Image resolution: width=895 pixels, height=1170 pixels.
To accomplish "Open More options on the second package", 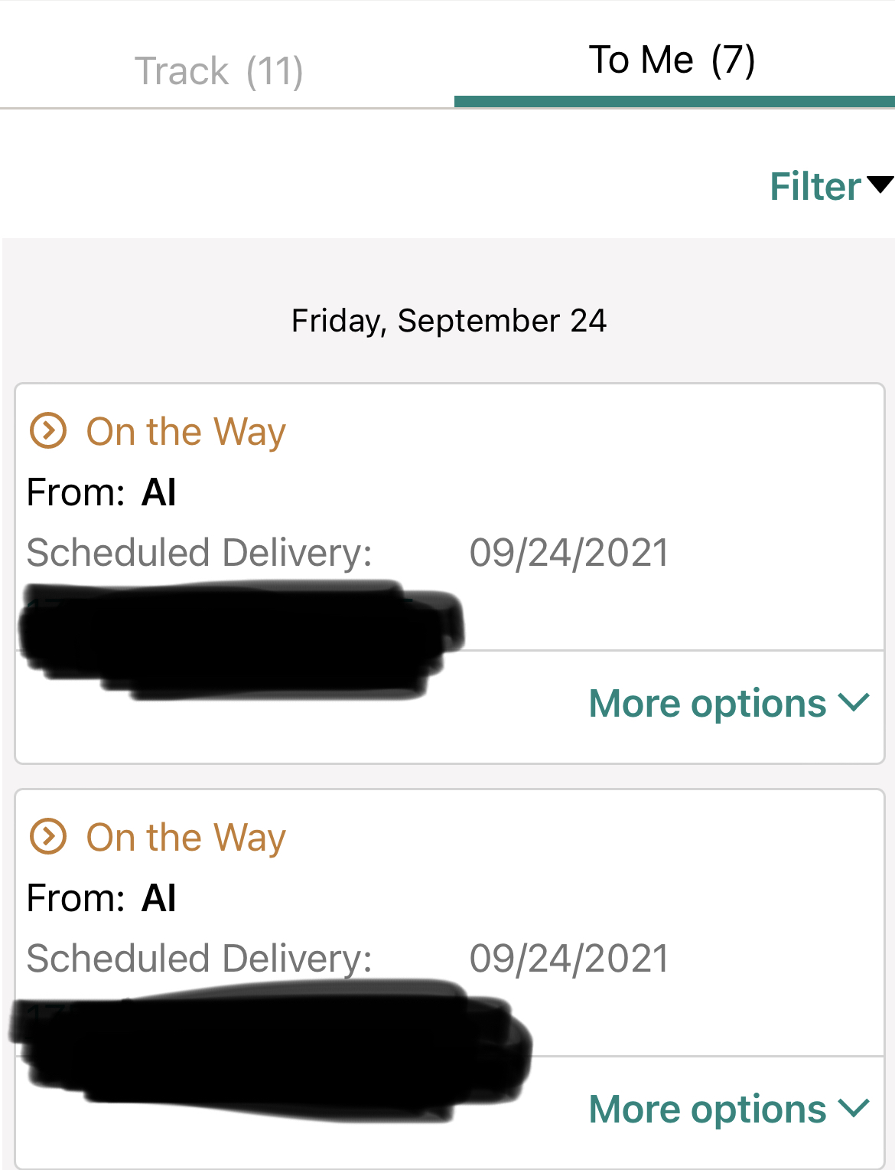I will [x=707, y=1109].
